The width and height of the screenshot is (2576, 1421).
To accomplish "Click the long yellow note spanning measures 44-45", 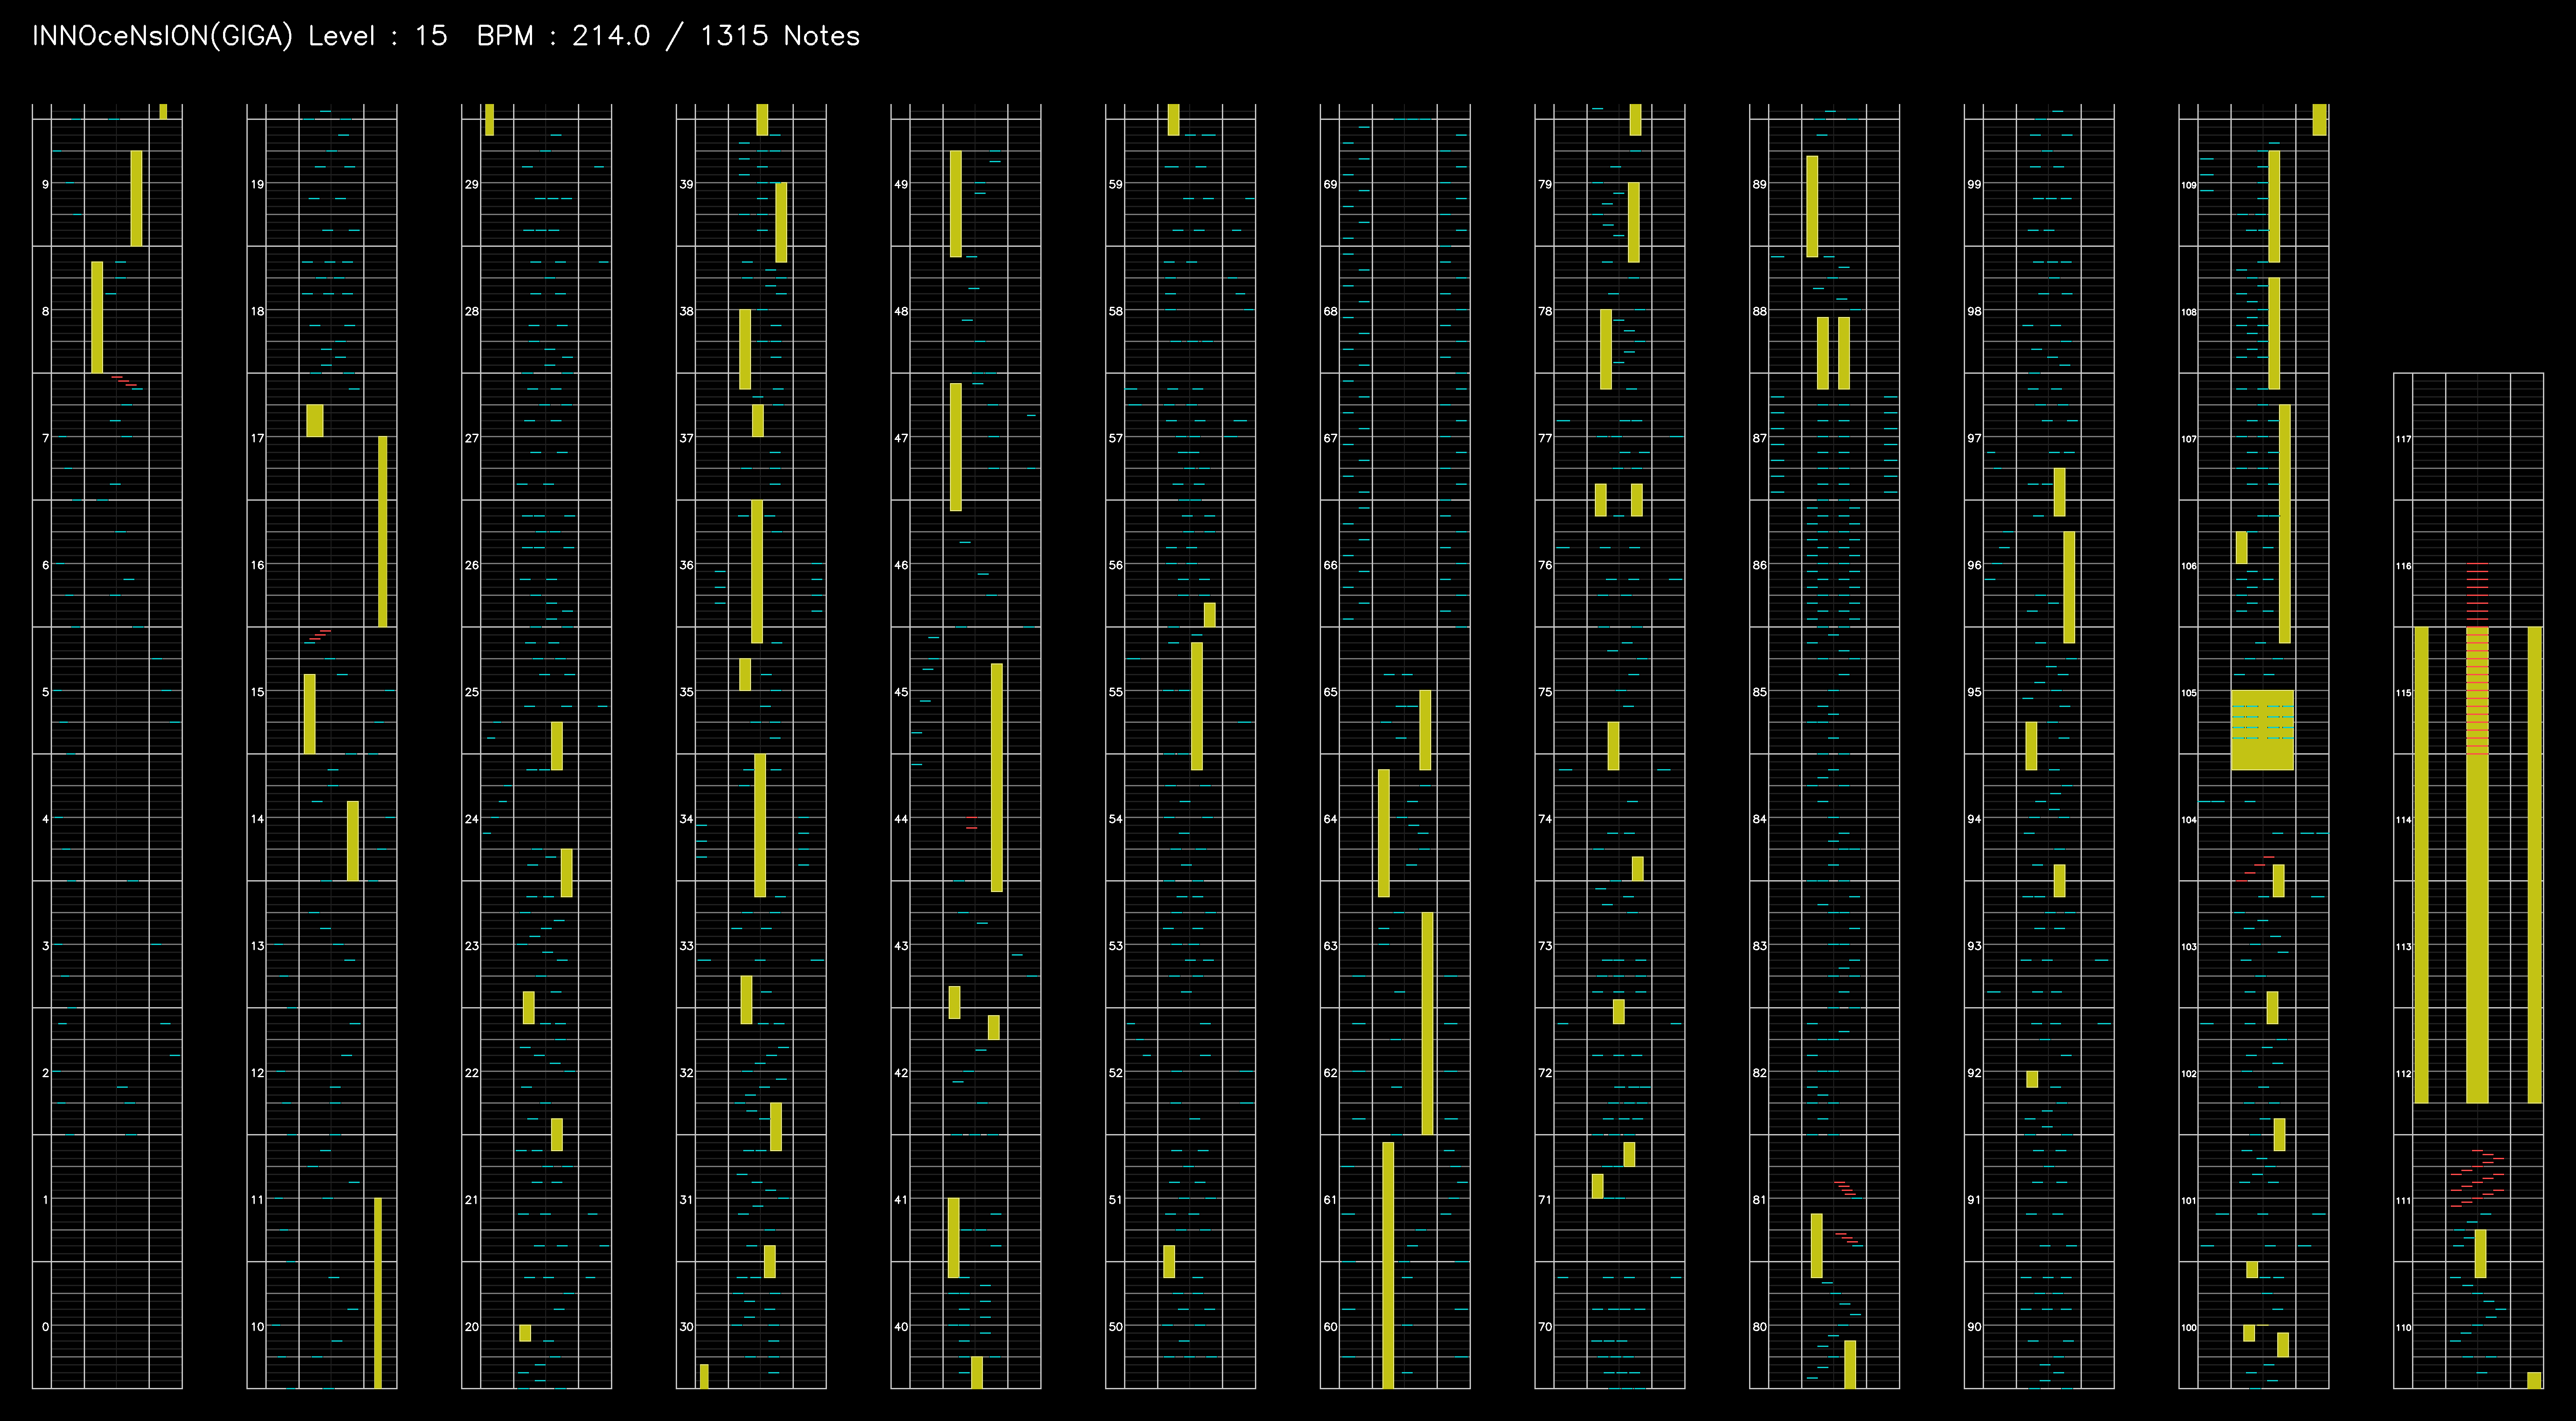I will click(x=997, y=777).
